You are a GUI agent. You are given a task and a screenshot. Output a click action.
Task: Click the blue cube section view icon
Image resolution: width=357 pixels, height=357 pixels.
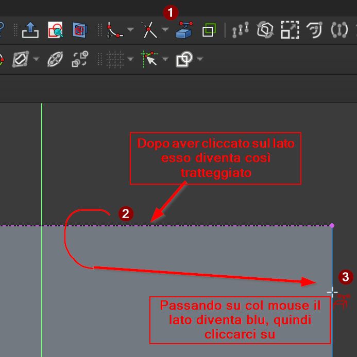click(79, 30)
